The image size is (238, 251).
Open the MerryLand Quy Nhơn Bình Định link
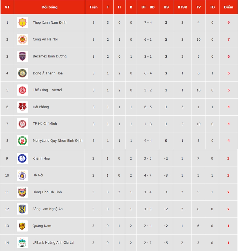[57, 141]
